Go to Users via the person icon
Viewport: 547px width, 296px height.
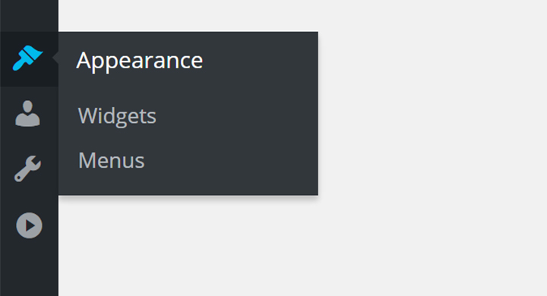click(27, 114)
